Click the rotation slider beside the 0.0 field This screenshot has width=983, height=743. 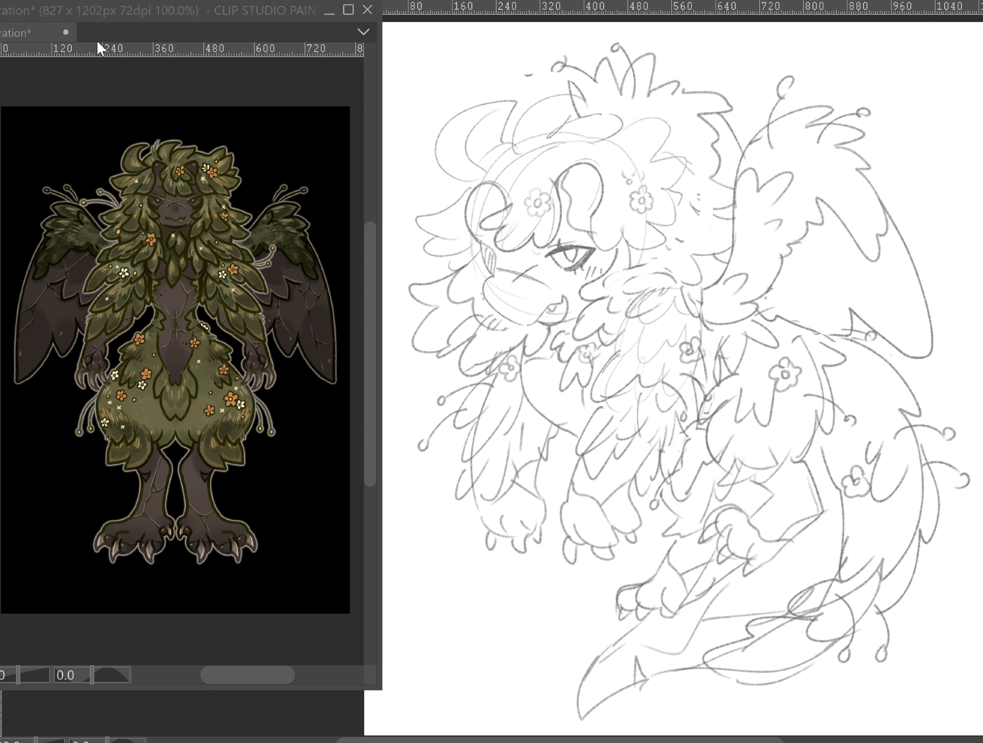[x=112, y=675]
